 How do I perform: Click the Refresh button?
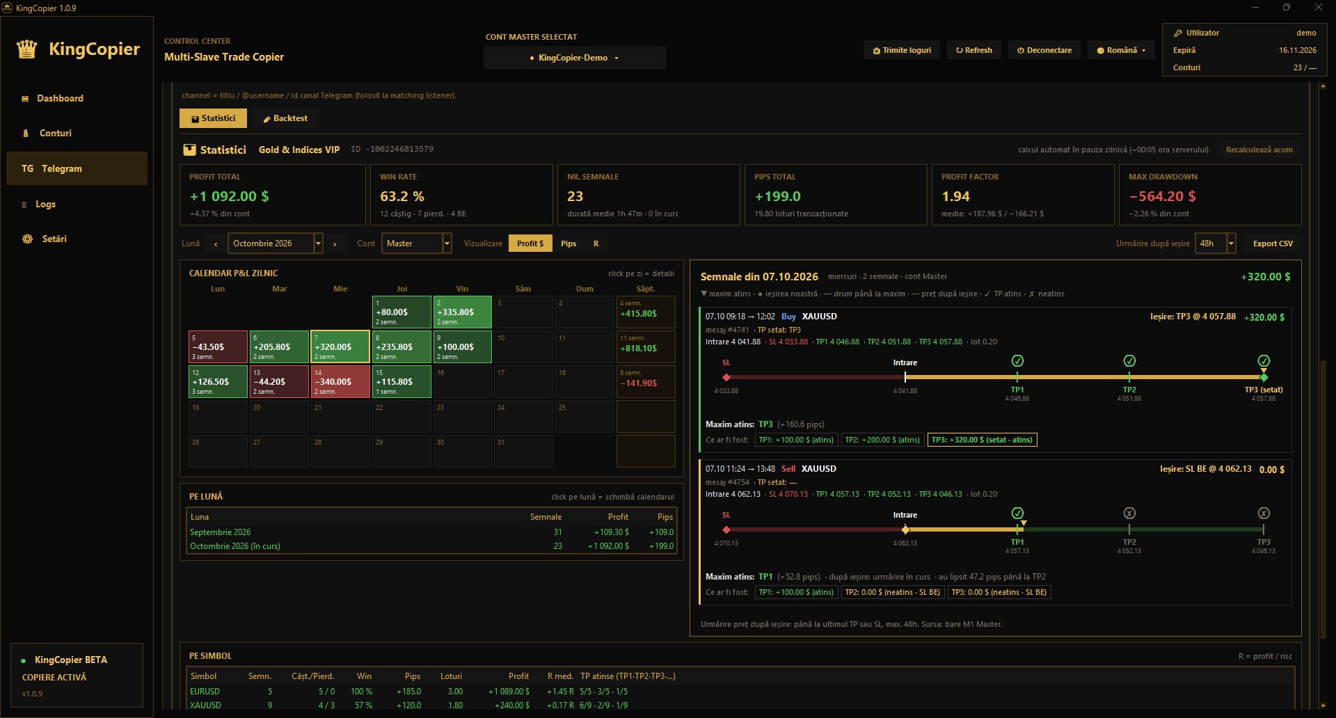(x=974, y=50)
